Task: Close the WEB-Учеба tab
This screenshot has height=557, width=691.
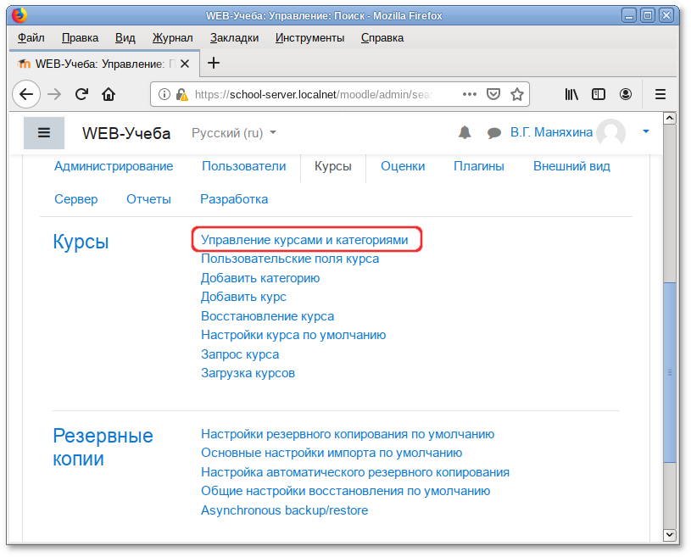Action: [x=185, y=64]
